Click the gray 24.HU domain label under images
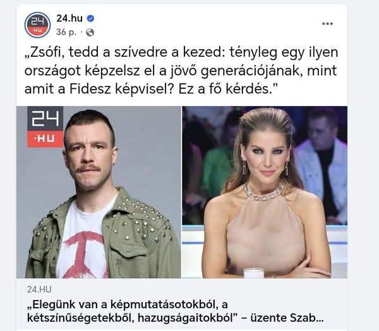 coord(39,289)
